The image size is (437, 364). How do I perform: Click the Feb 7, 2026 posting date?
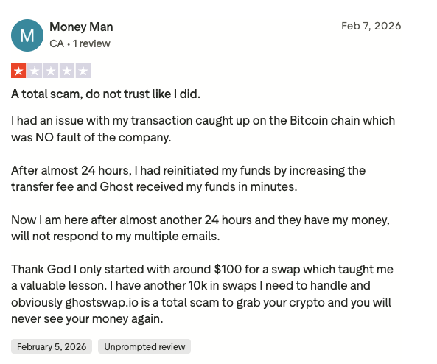pos(371,26)
